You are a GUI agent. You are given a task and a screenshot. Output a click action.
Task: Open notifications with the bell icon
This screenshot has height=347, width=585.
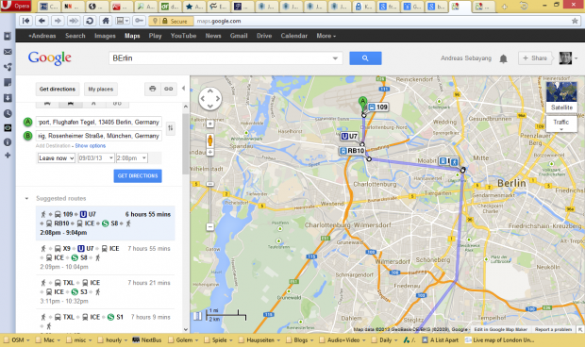[x=503, y=58]
